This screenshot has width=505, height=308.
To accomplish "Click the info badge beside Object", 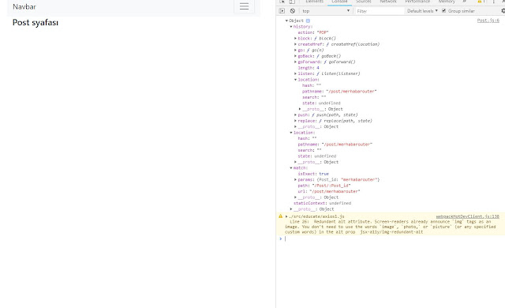I will coord(308,21).
